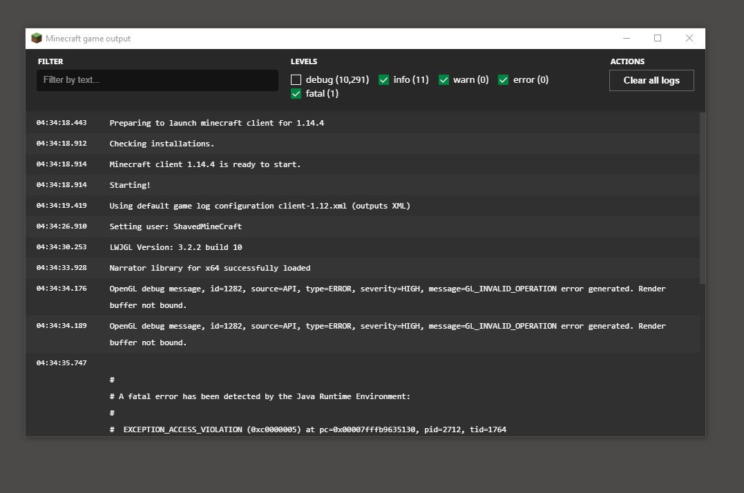Click the 'Starting!' log entry
The width and height of the screenshot is (744, 493).
(x=130, y=185)
